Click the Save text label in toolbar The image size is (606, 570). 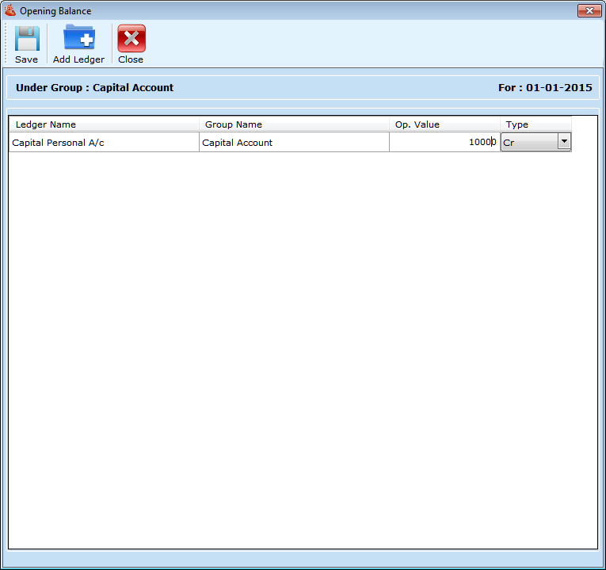click(x=26, y=59)
